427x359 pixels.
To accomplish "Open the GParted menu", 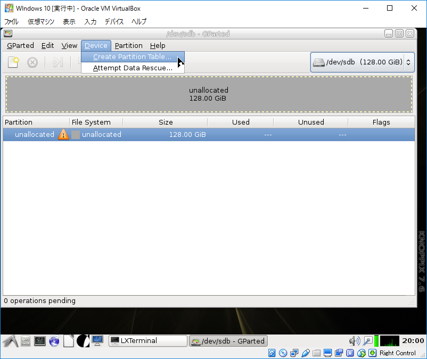I will pyautogui.click(x=20, y=45).
